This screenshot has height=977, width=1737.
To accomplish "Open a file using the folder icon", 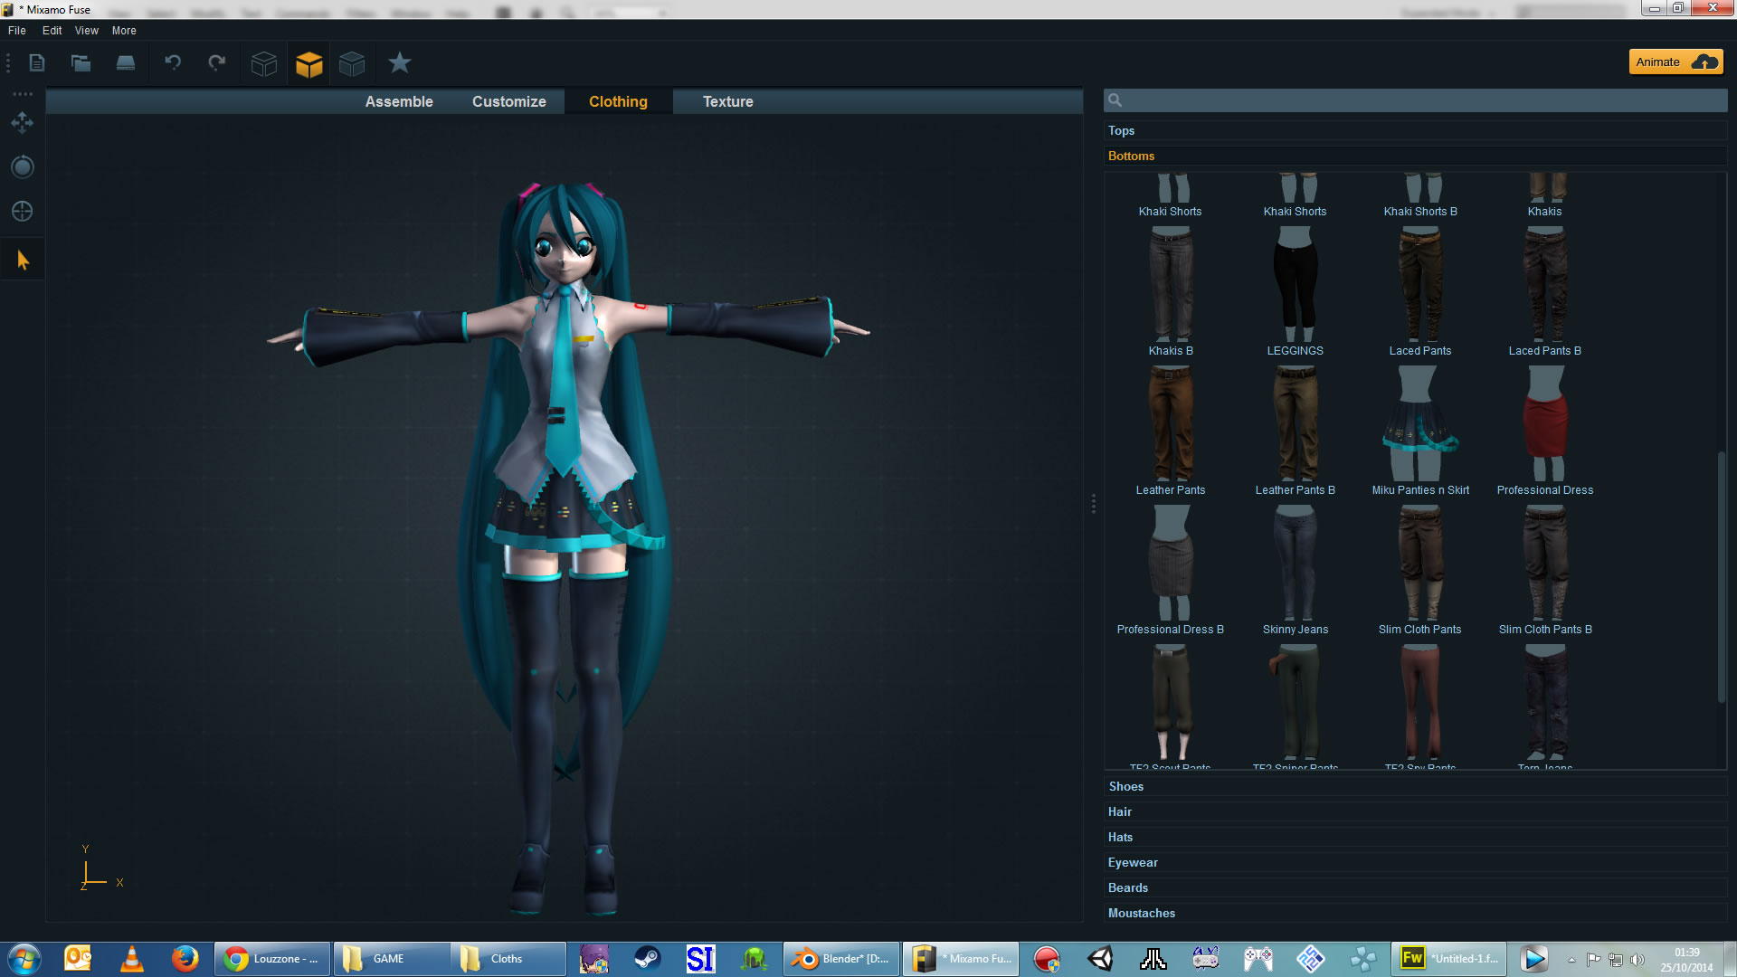I will point(81,62).
